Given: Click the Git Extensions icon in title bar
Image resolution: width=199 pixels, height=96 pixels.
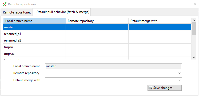Looking at the screenshot, I should pos(5,4).
